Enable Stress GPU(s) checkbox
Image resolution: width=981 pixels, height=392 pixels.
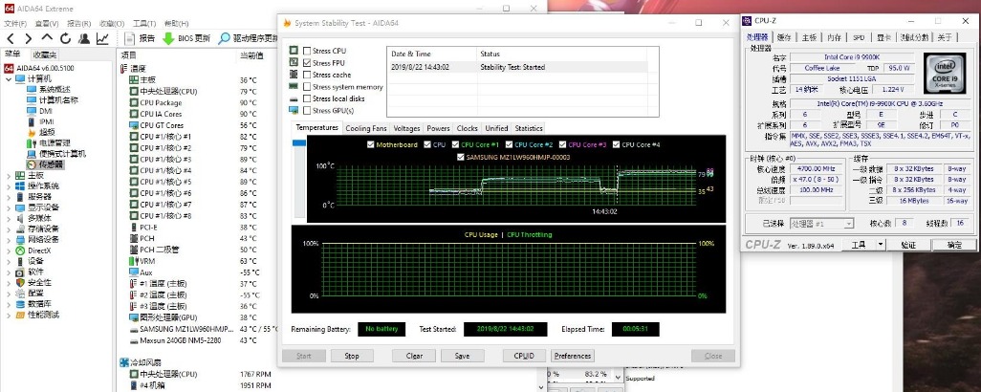pos(307,110)
